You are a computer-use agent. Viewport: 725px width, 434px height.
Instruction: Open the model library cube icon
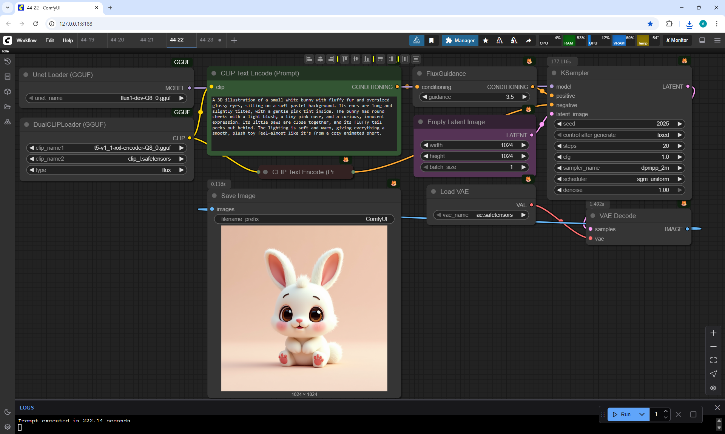[x=8, y=92]
